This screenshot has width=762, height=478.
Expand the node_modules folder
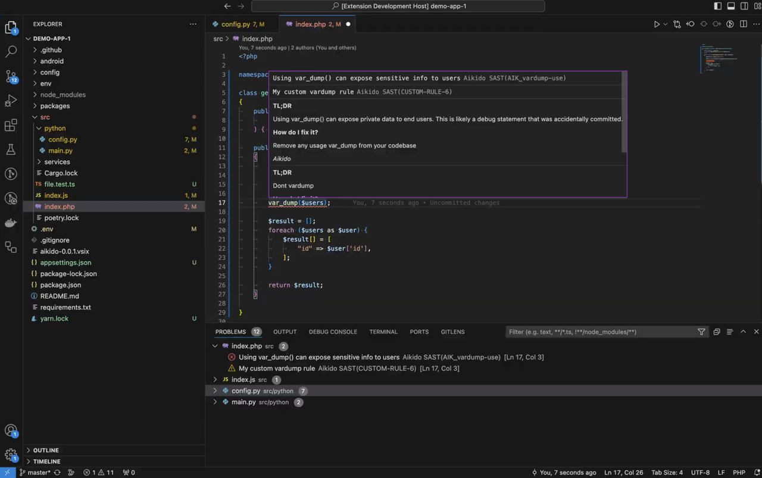63,95
